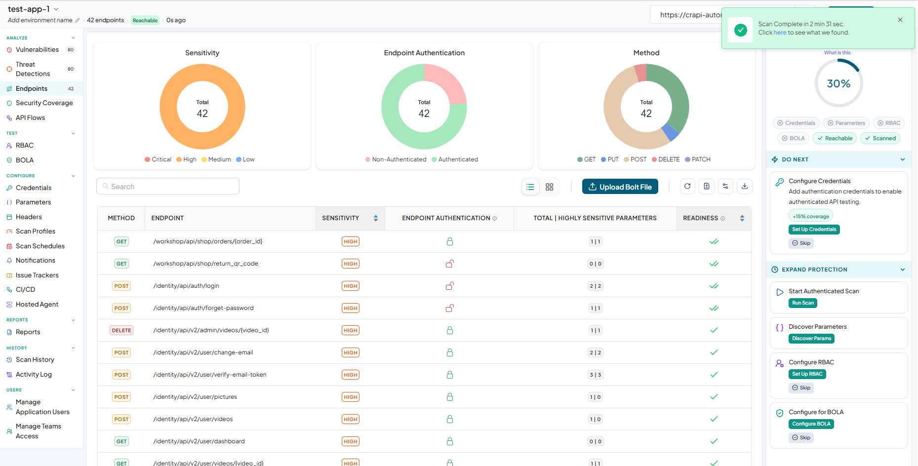Collapse the ANALYZE sidebar section
918x466 pixels.
tap(73, 38)
